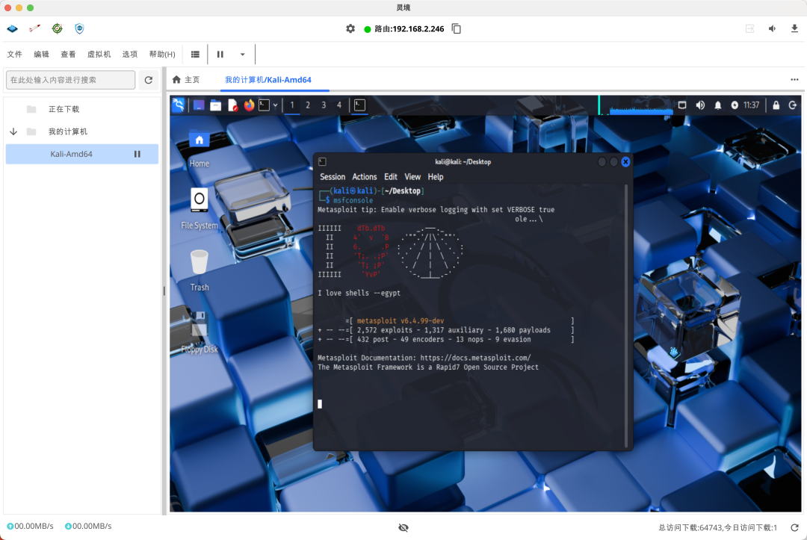Open the 虚拟机 menu

(99, 54)
